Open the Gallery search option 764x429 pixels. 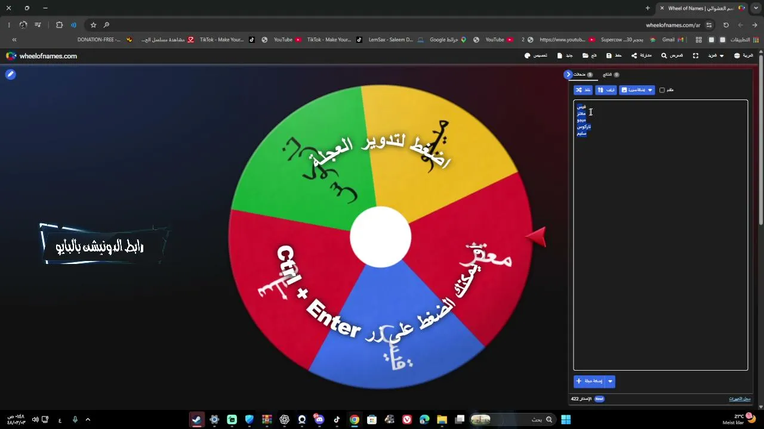tap(671, 55)
